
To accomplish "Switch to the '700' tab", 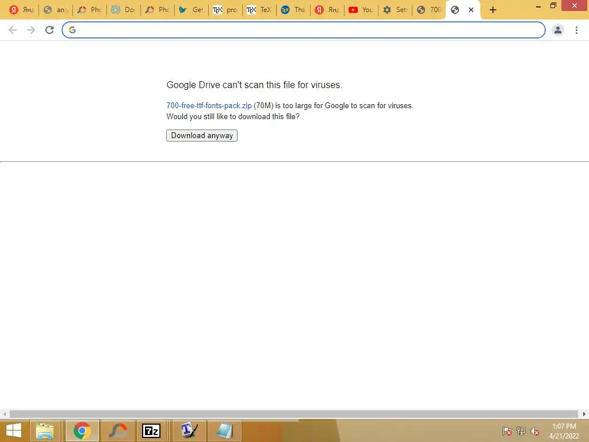I will pyautogui.click(x=428, y=10).
